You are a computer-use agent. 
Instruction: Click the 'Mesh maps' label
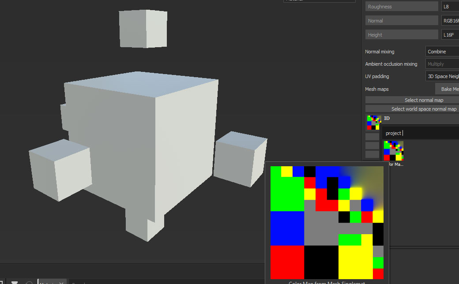click(376, 89)
